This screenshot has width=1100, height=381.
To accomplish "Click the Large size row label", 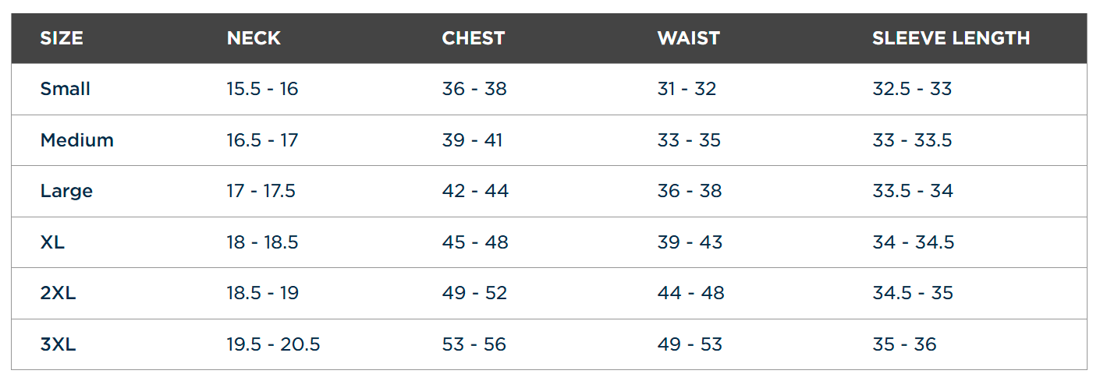I will pyautogui.click(x=66, y=191).
